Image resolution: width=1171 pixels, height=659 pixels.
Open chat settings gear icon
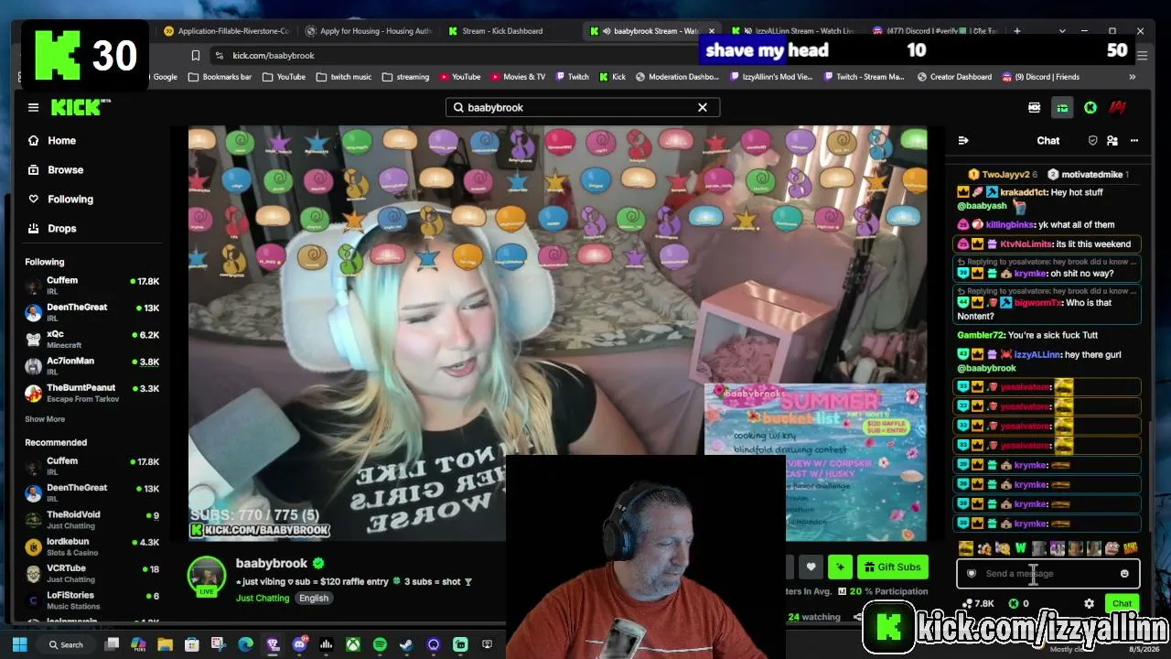pos(1089,604)
